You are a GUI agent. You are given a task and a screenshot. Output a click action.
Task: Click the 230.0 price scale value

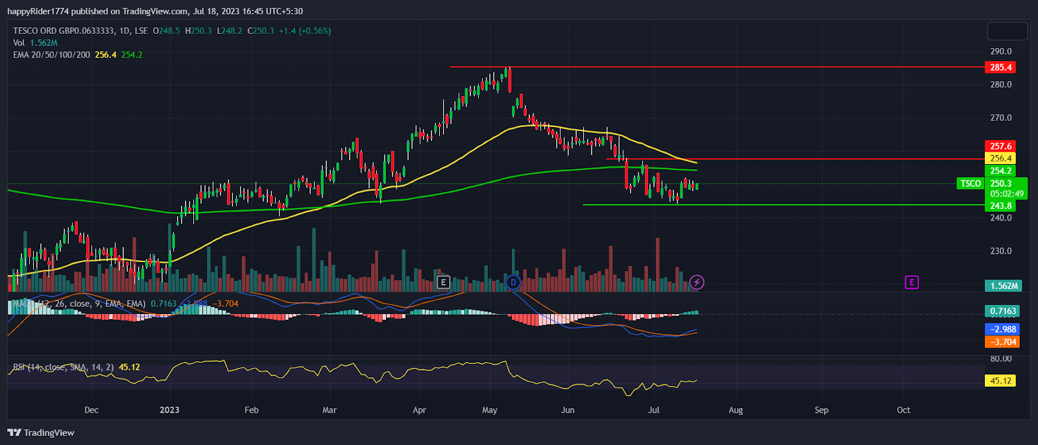1000,251
